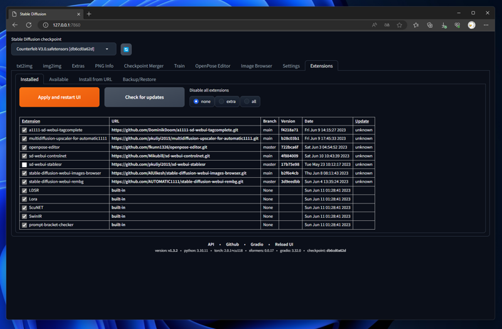Image resolution: width=502 pixels, height=329 pixels.
Task: Click version cell 4f884009
Action: 289,156
